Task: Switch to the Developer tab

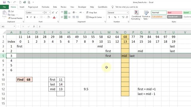Action: [x=82, y=7]
